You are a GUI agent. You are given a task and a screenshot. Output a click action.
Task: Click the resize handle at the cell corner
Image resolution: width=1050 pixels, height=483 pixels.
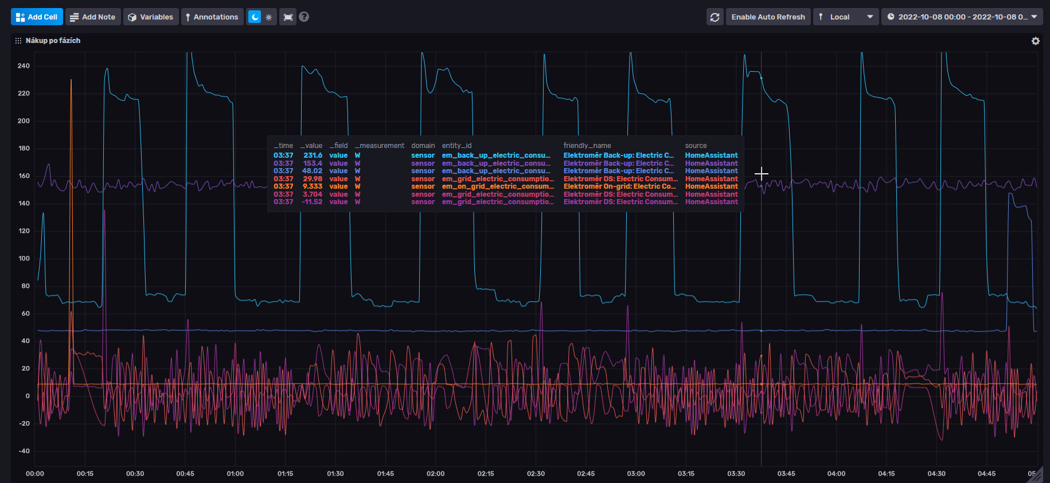click(x=1035, y=474)
